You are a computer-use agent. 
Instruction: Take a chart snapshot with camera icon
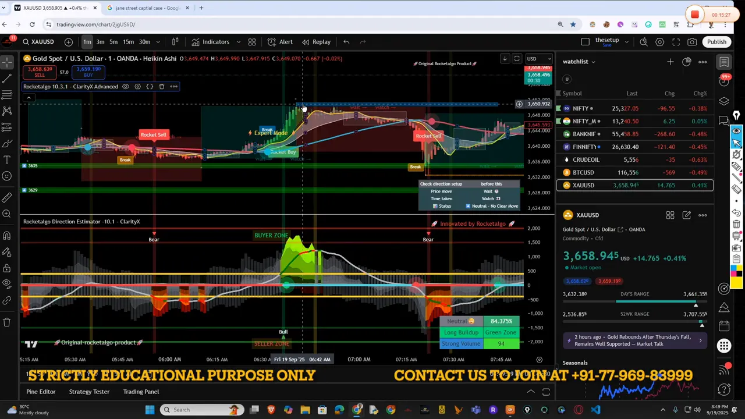pyautogui.click(x=692, y=42)
